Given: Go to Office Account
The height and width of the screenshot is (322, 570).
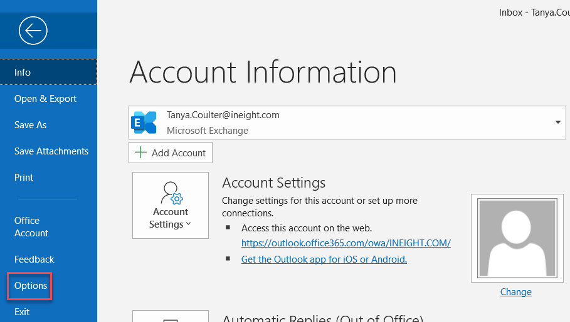Looking at the screenshot, I should pyautogui.click(x=31, y=226).
